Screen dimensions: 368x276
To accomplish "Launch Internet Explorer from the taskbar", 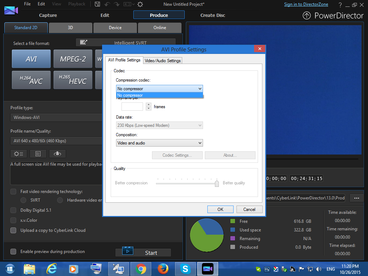I will pos(51,269).
